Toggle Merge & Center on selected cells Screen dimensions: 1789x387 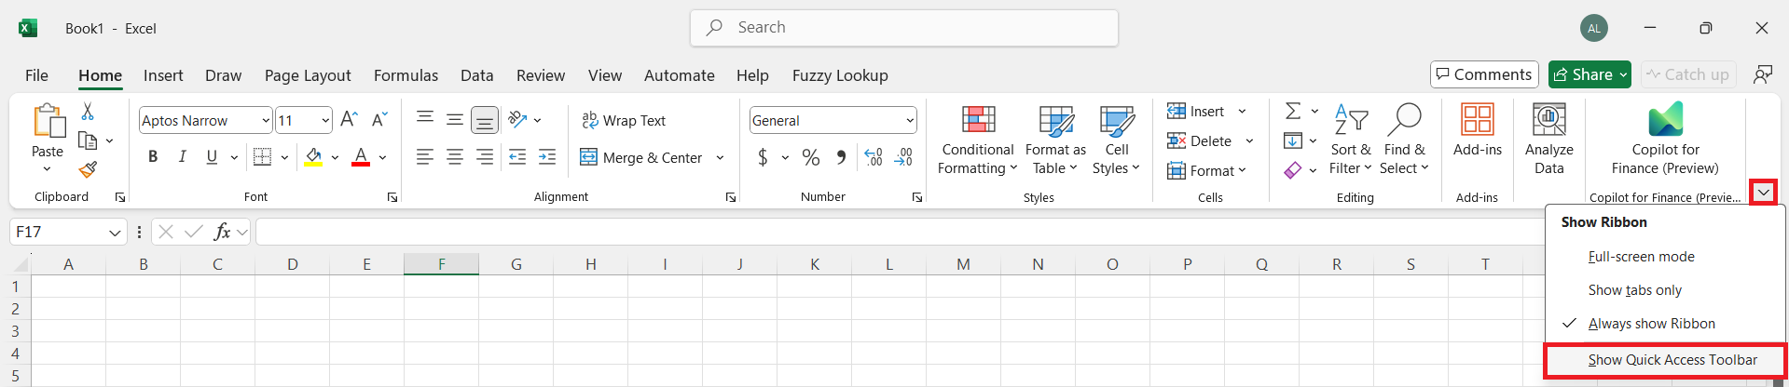point(641,157)
